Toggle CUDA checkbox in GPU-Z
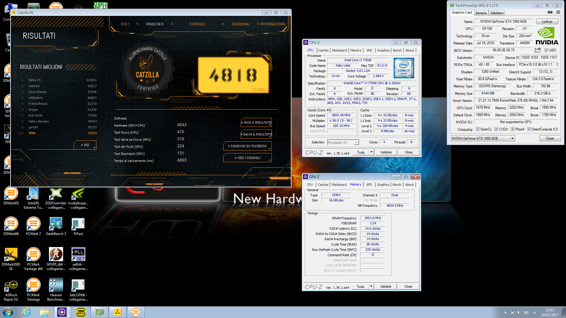Image resolution: width=566 pixels, height=318 pixels. (x=496, y=129)
